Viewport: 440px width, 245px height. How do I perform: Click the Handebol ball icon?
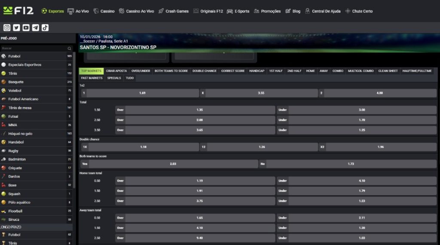[x=3, y=142]
